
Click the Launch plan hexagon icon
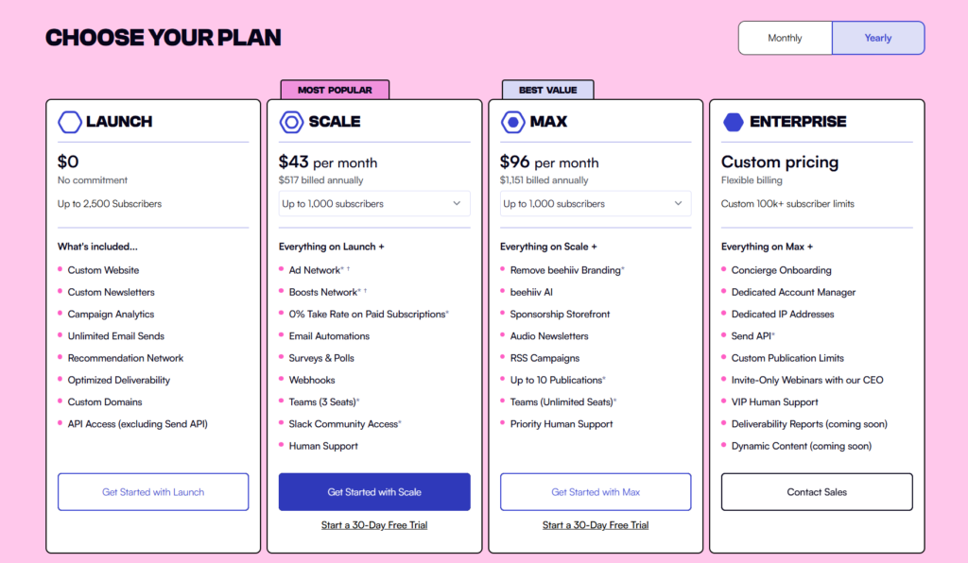tap(69, 122)
